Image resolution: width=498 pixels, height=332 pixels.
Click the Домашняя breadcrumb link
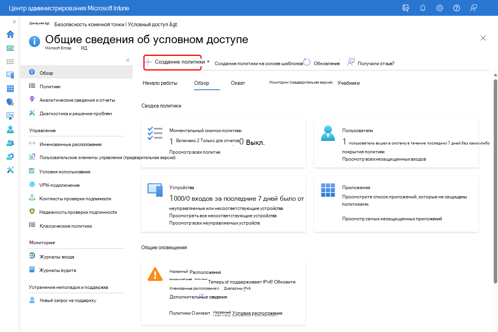[39, 23]
